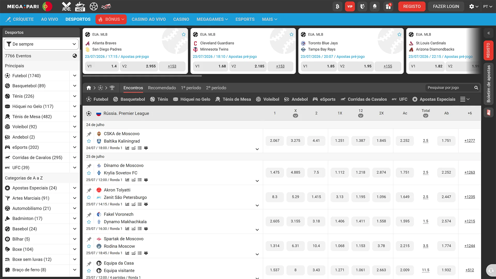Click the featured games horizontal scrollbar
This screenshot has height=279, width=496.
point(142,76)
